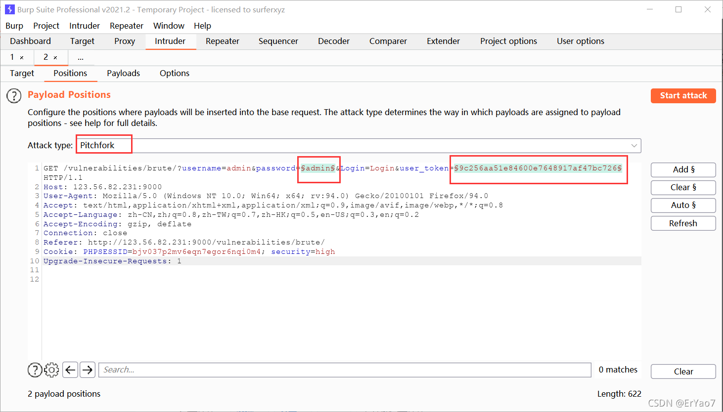This screenshot has height=412, width=723.
Task: Open the Project options tab
Action: 508,41
